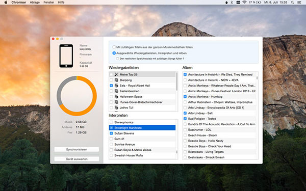The width and height of the screenshot is (306, 191).
Task: Click the Bluetooth status icon
Action: (232, 3)
